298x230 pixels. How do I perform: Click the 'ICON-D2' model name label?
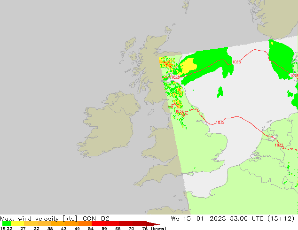[x=95, y=219]
